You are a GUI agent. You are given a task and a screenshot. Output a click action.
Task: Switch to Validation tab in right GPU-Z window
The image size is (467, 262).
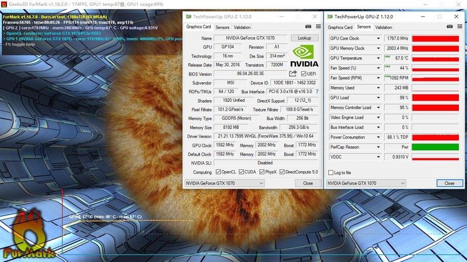pos(384,27)
